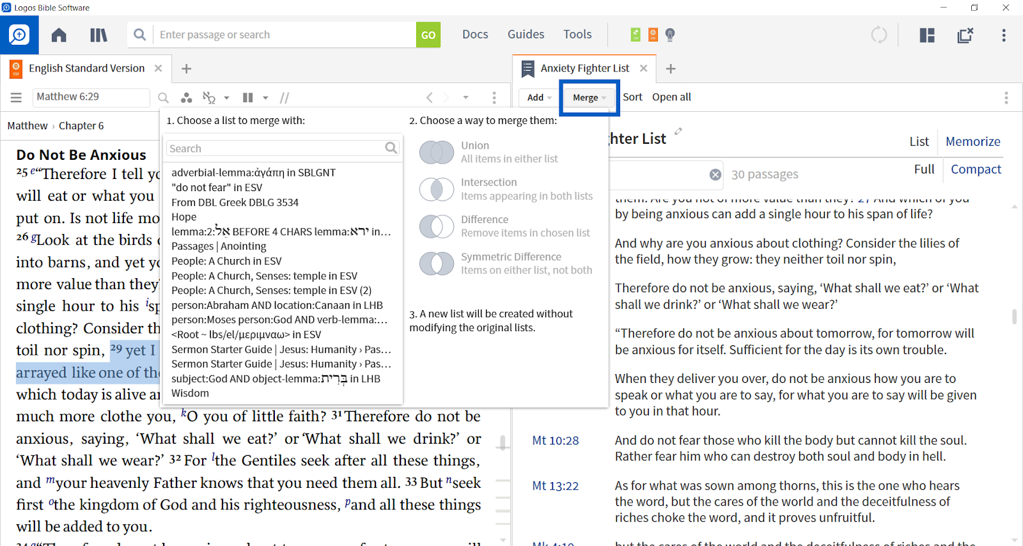
Task: Click the Logos app logo button
Action: [19, 35]
